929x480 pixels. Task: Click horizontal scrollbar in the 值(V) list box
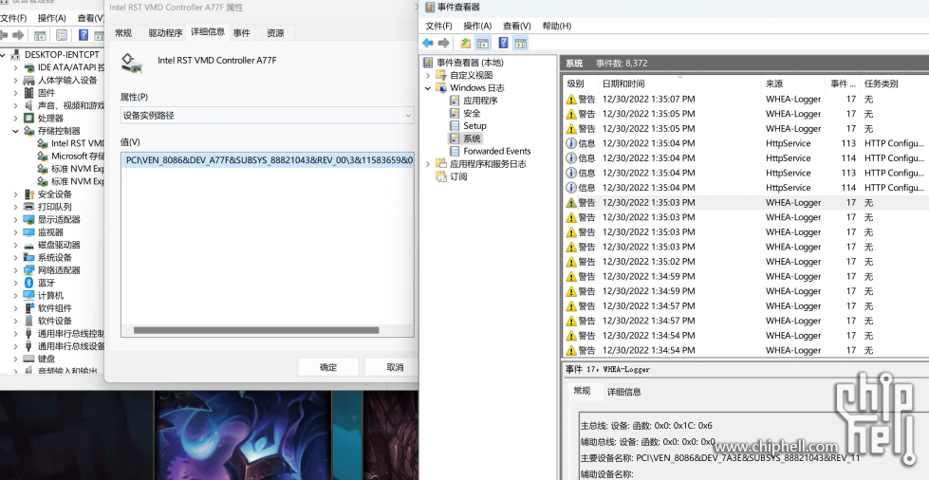pos(256,331)
